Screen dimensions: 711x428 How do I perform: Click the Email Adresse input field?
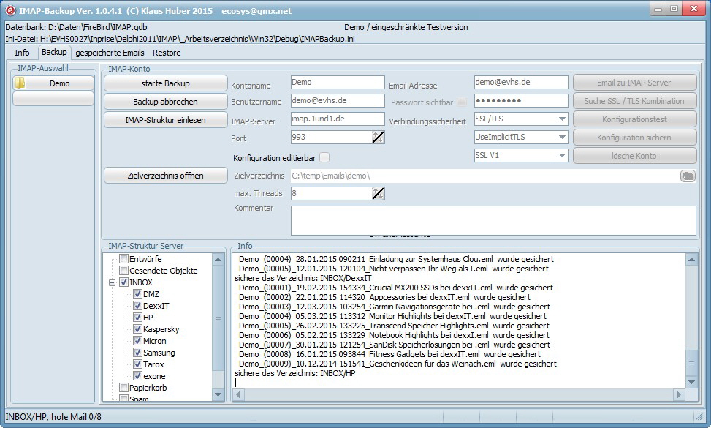point(521,82)
